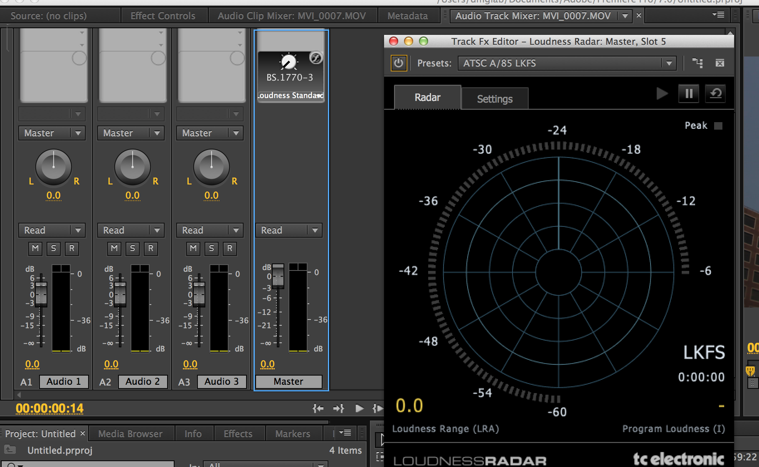Viewport: 759px width, 467px height.
Task: Open Audio Track Mixer tab dropdown arrow
Action: (625, 16)
